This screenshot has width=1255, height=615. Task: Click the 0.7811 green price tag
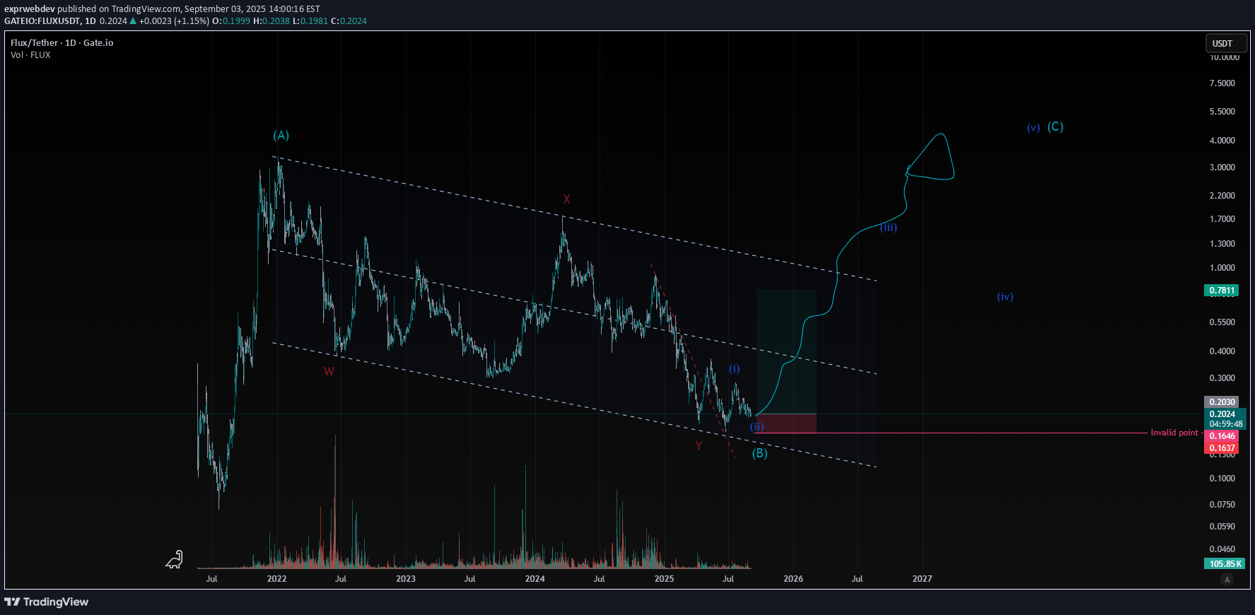tap(1222, 290)
